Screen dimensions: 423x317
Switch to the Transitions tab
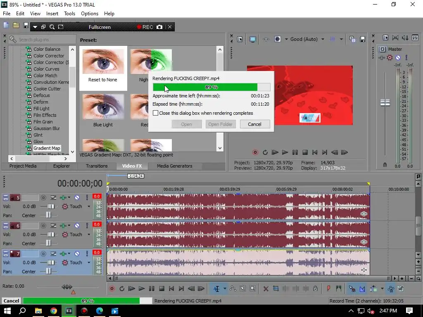[x=97, y=166]
